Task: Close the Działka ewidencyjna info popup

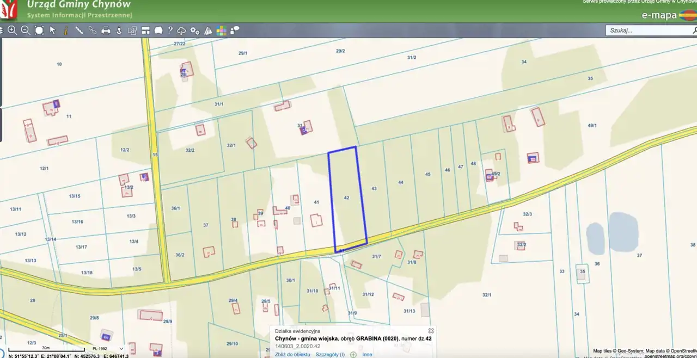Action: pyautogui.click(x=431, y=330)
